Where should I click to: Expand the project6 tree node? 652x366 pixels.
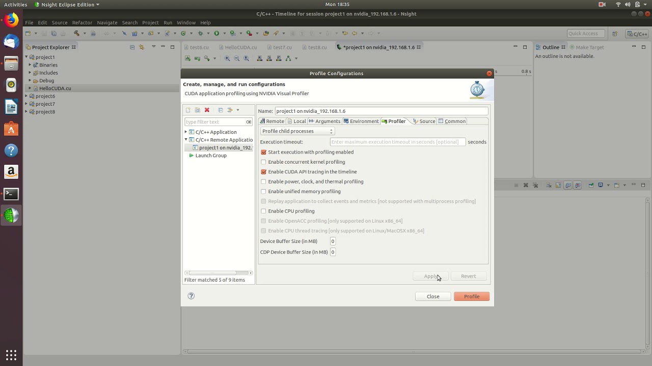26,96
